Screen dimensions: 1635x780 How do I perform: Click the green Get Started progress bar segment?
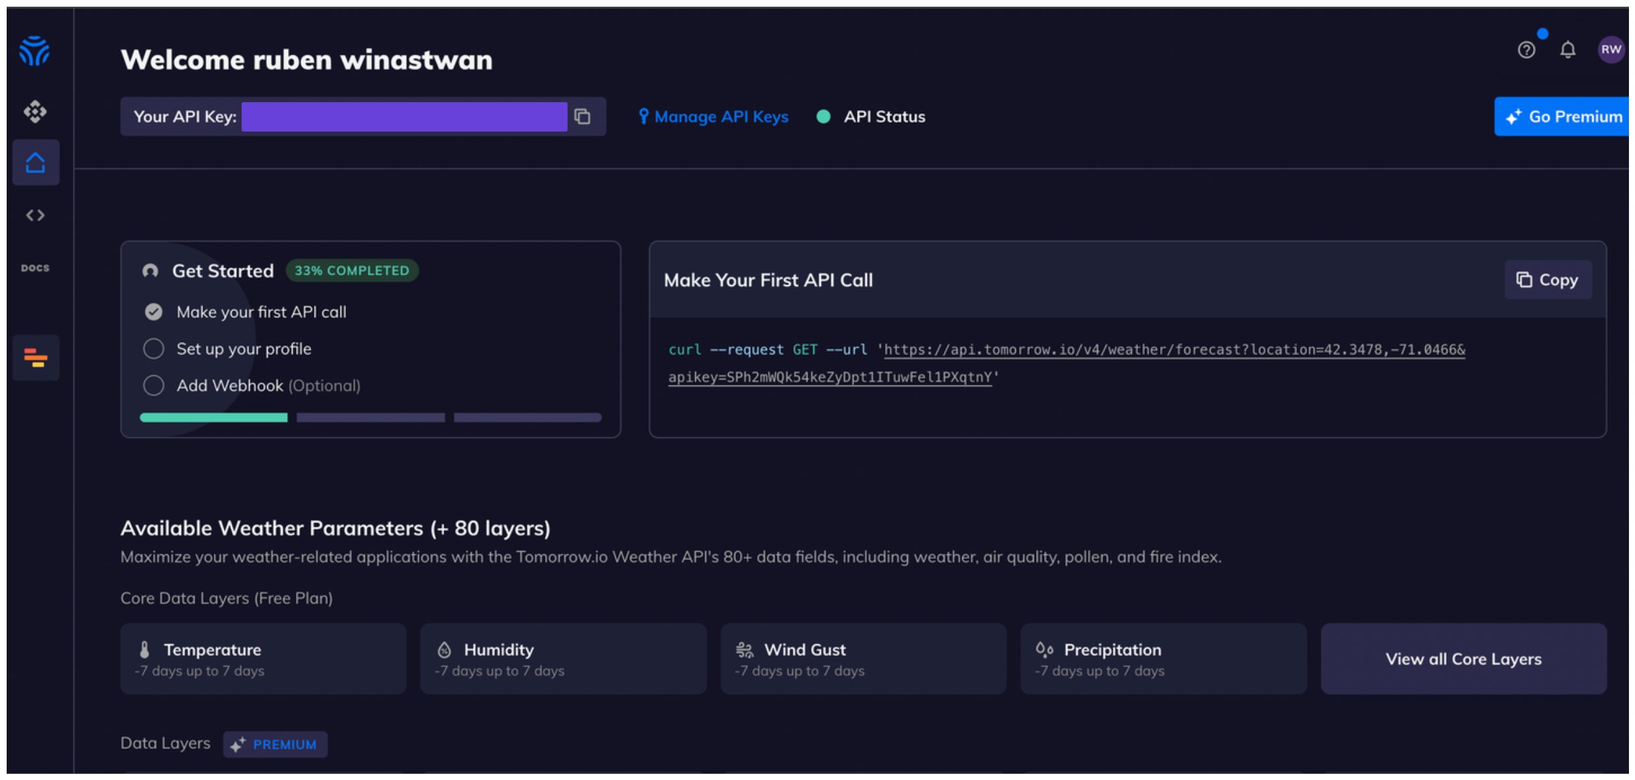tap(214, 417)
